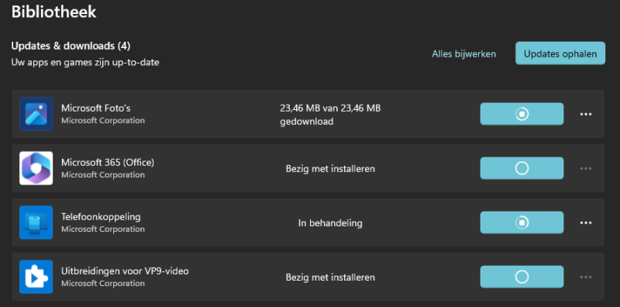620x307 pixels.
Task: Open more options for Microsoft Foto's
Action: [586, 114]
